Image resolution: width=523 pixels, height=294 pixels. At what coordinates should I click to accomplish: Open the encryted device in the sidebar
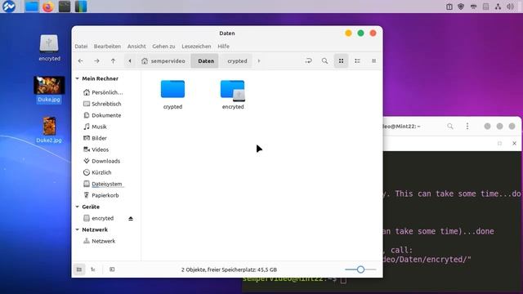point(99,218)
